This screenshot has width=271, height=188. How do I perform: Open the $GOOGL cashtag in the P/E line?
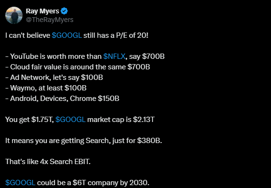click(67, 35)
